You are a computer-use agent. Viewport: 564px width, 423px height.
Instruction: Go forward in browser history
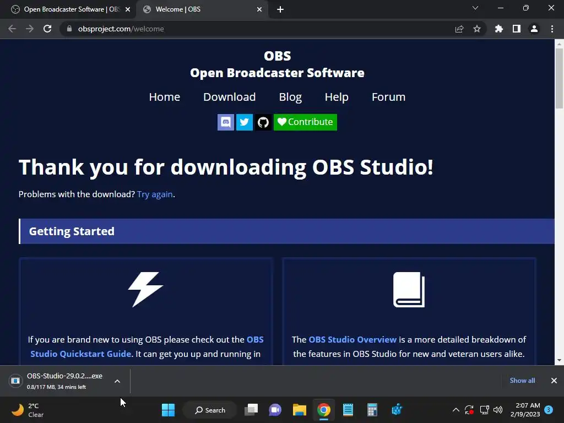30,29
